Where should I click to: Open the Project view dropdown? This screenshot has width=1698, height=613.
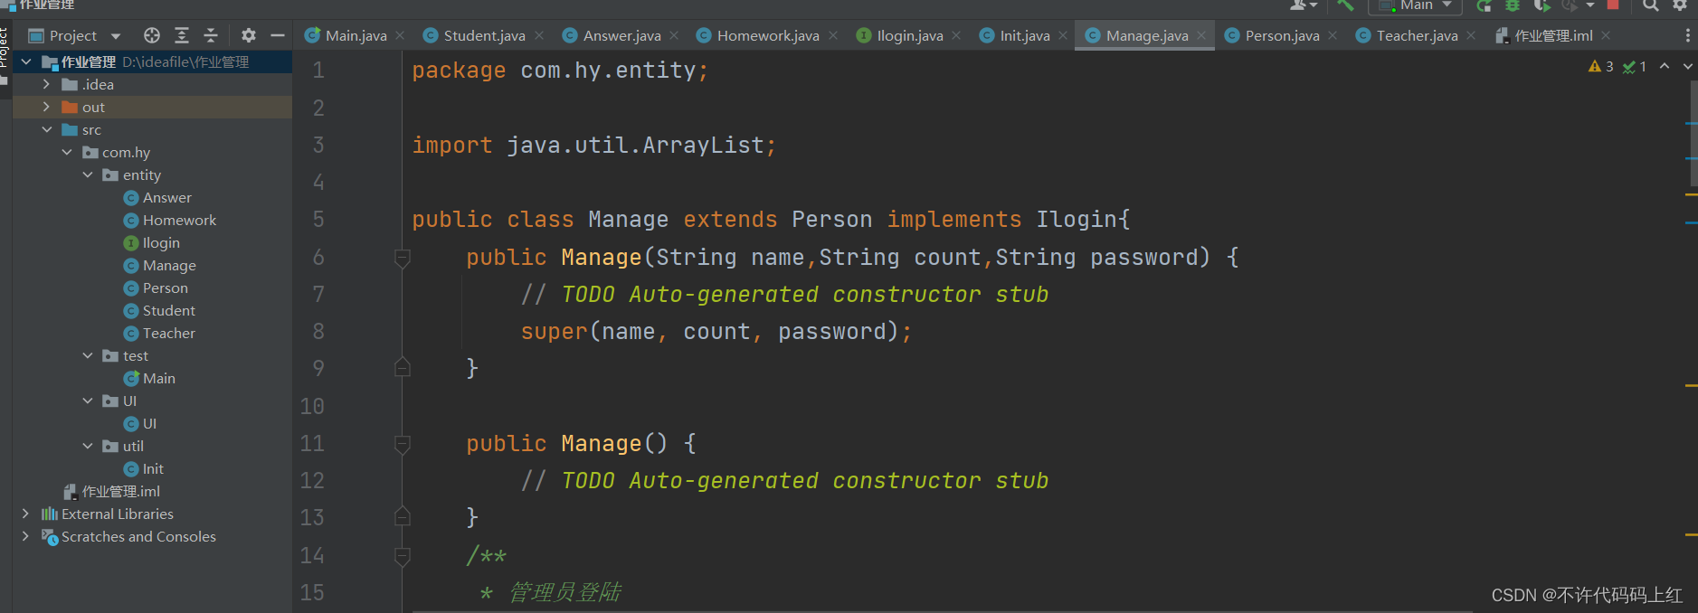pyautogui.click(x=116, y=36)
